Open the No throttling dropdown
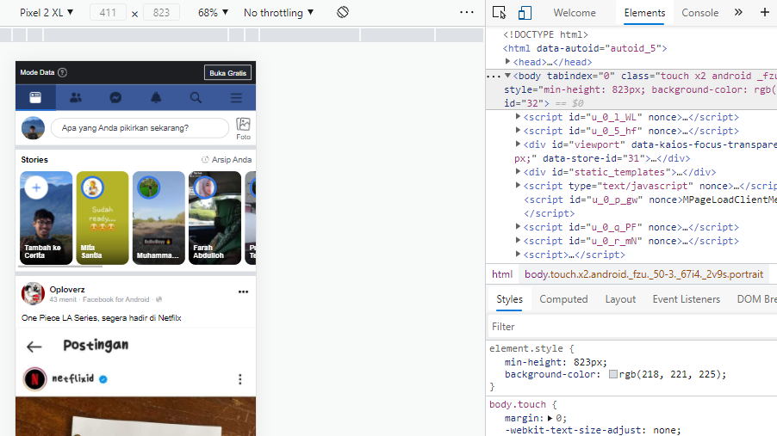Viewport: 777px width, 436px height. tap(278, 12)
